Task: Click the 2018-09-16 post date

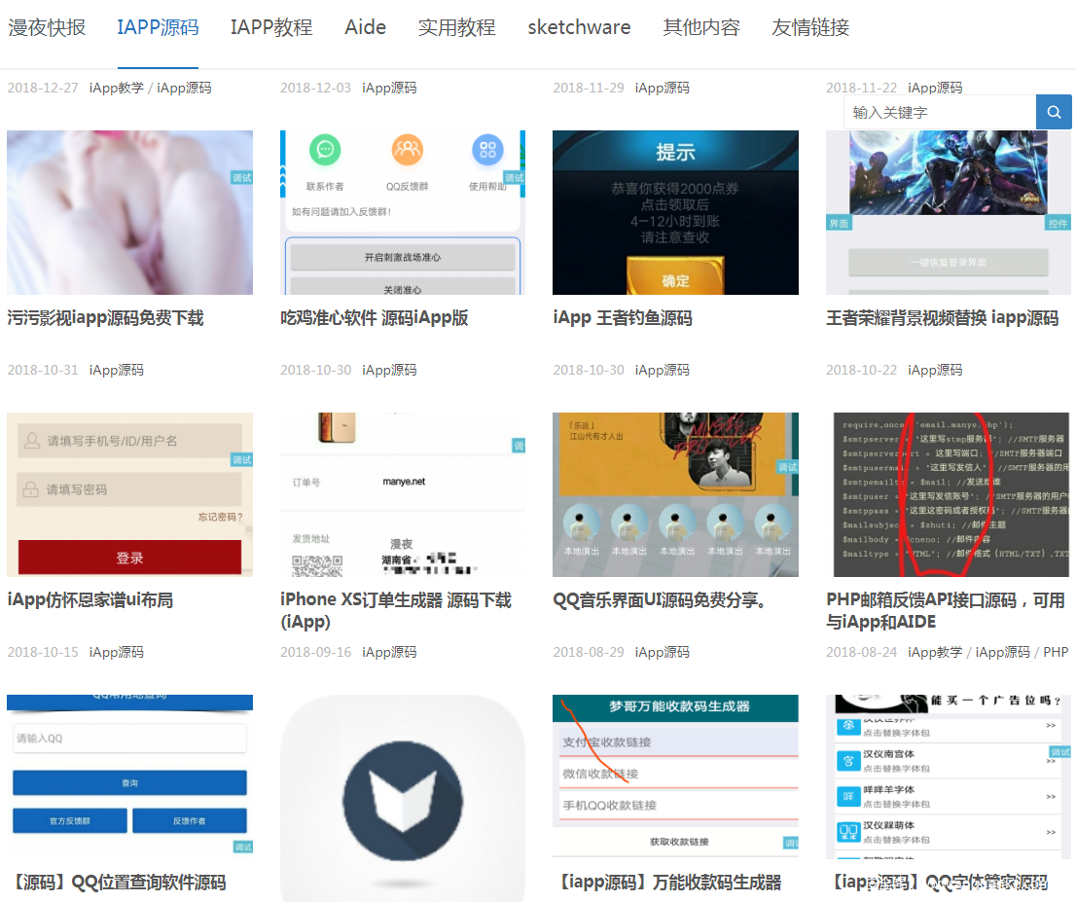Action: (x=315, y=652)
